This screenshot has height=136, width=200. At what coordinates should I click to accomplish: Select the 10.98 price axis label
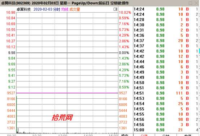click(11, 13)
